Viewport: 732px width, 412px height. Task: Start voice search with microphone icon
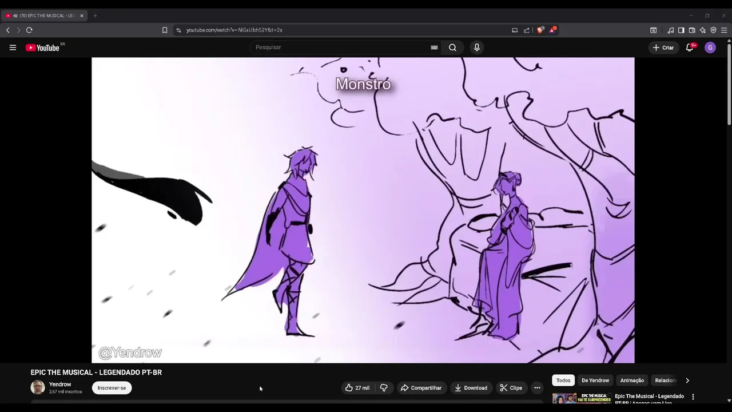476,47
